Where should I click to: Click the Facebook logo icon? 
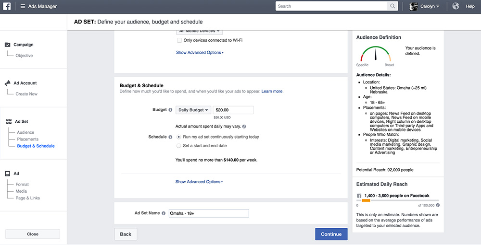coord(7,6)
